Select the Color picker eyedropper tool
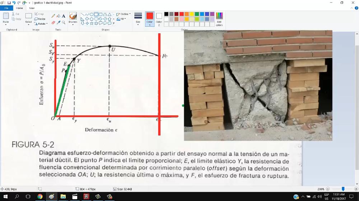 pyautogui.click(x=59, y=23)
